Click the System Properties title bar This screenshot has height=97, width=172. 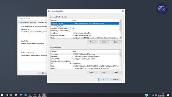32,18
